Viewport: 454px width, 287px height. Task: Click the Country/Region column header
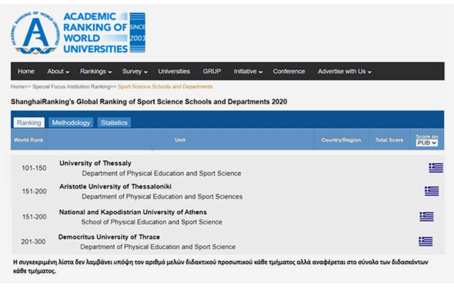[x=341, y=140]
